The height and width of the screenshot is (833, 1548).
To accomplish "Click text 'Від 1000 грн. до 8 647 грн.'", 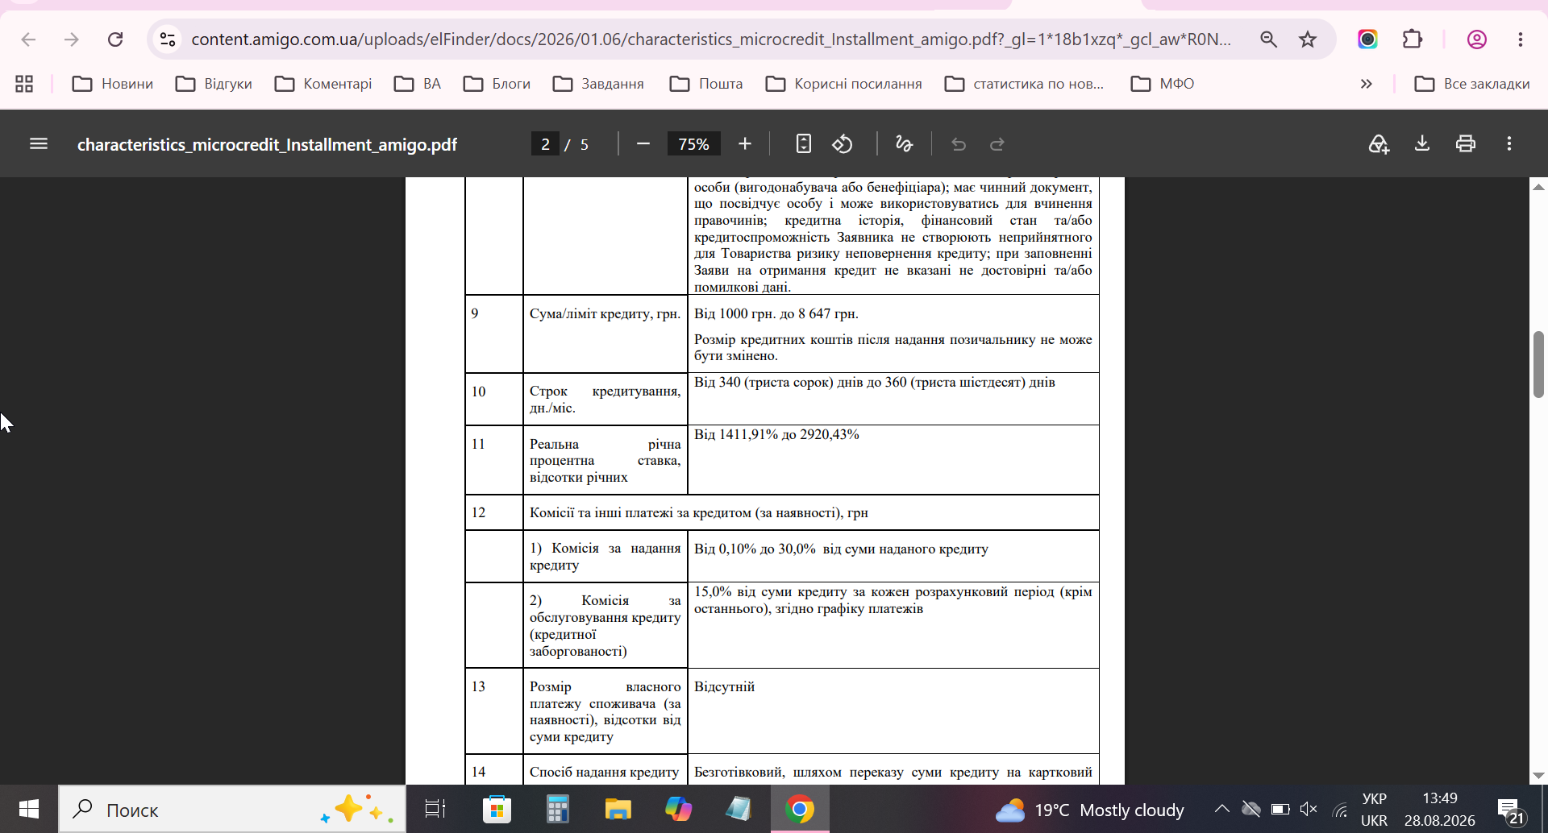I will click(776, 313).
